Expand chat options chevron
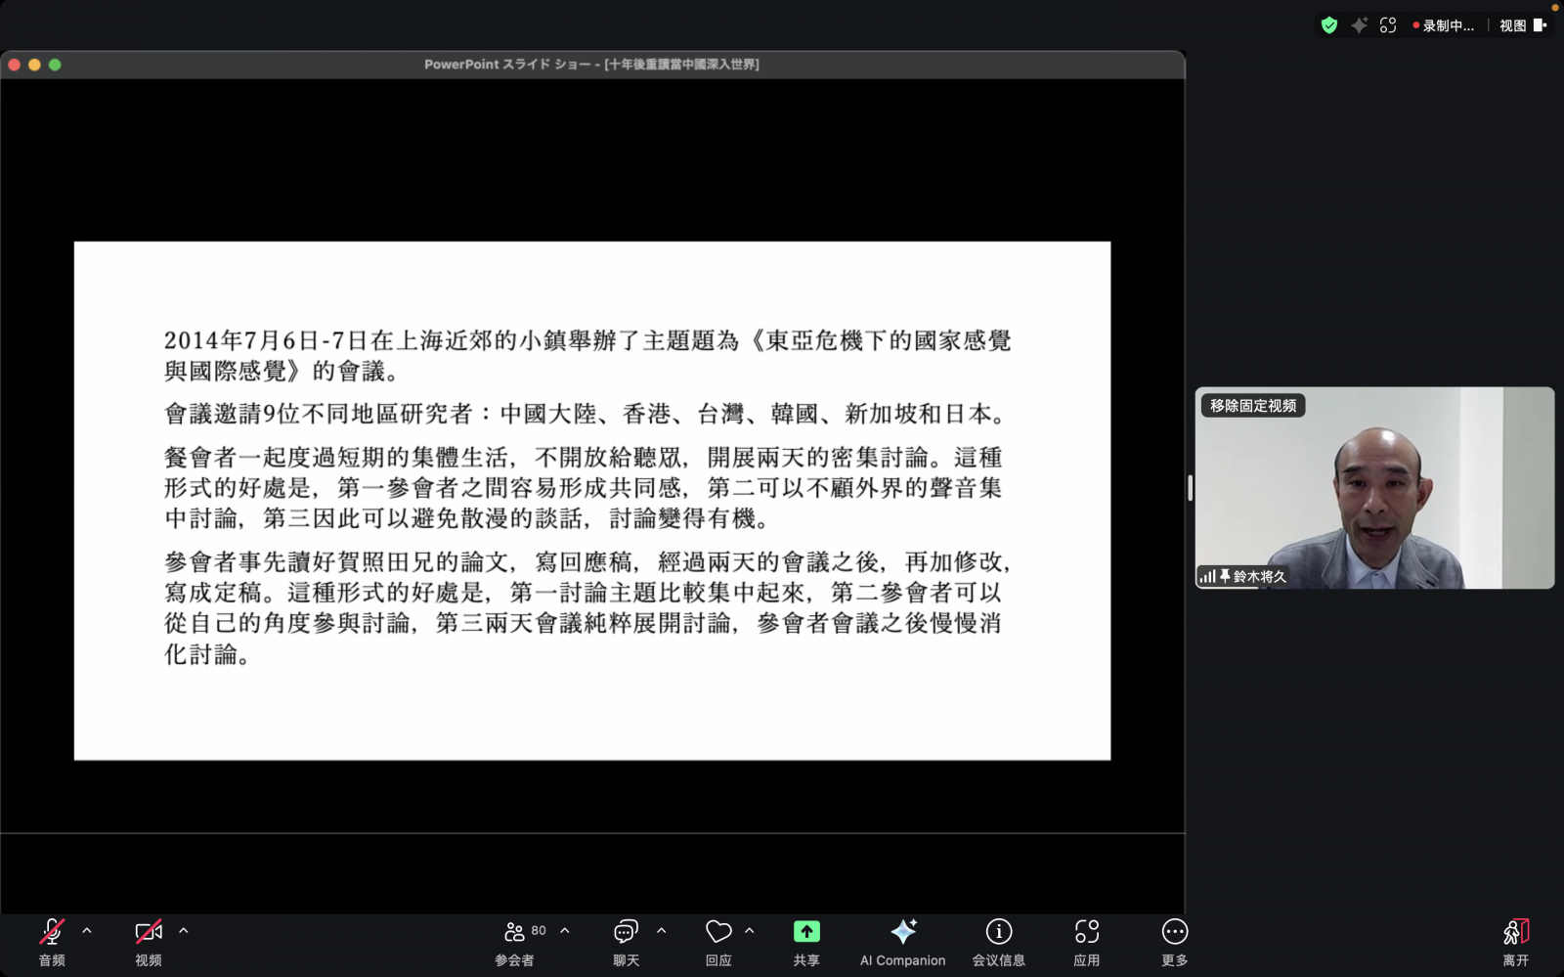The image size is (1564, 977). (x=662, y=931)
